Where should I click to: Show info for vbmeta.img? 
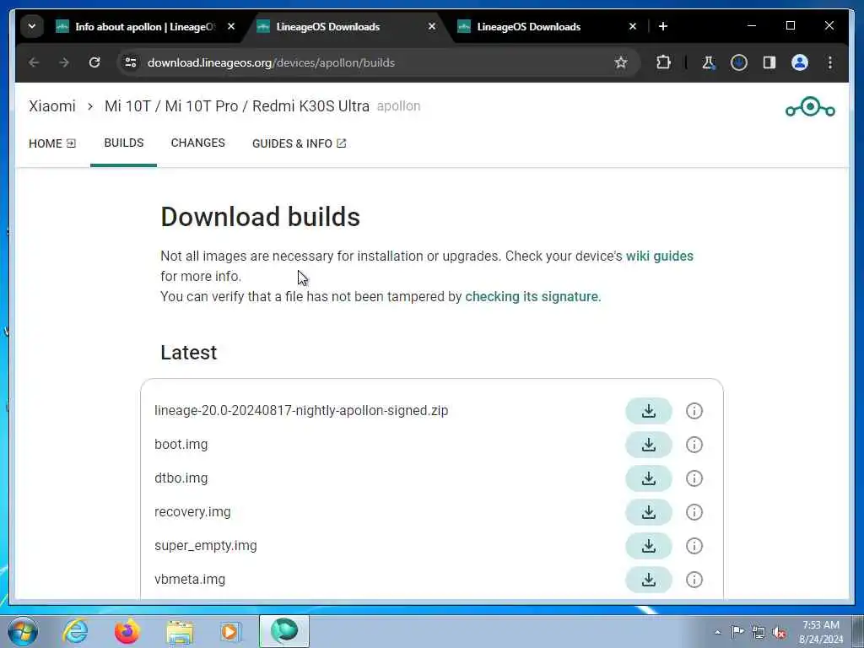coord(694,580)
